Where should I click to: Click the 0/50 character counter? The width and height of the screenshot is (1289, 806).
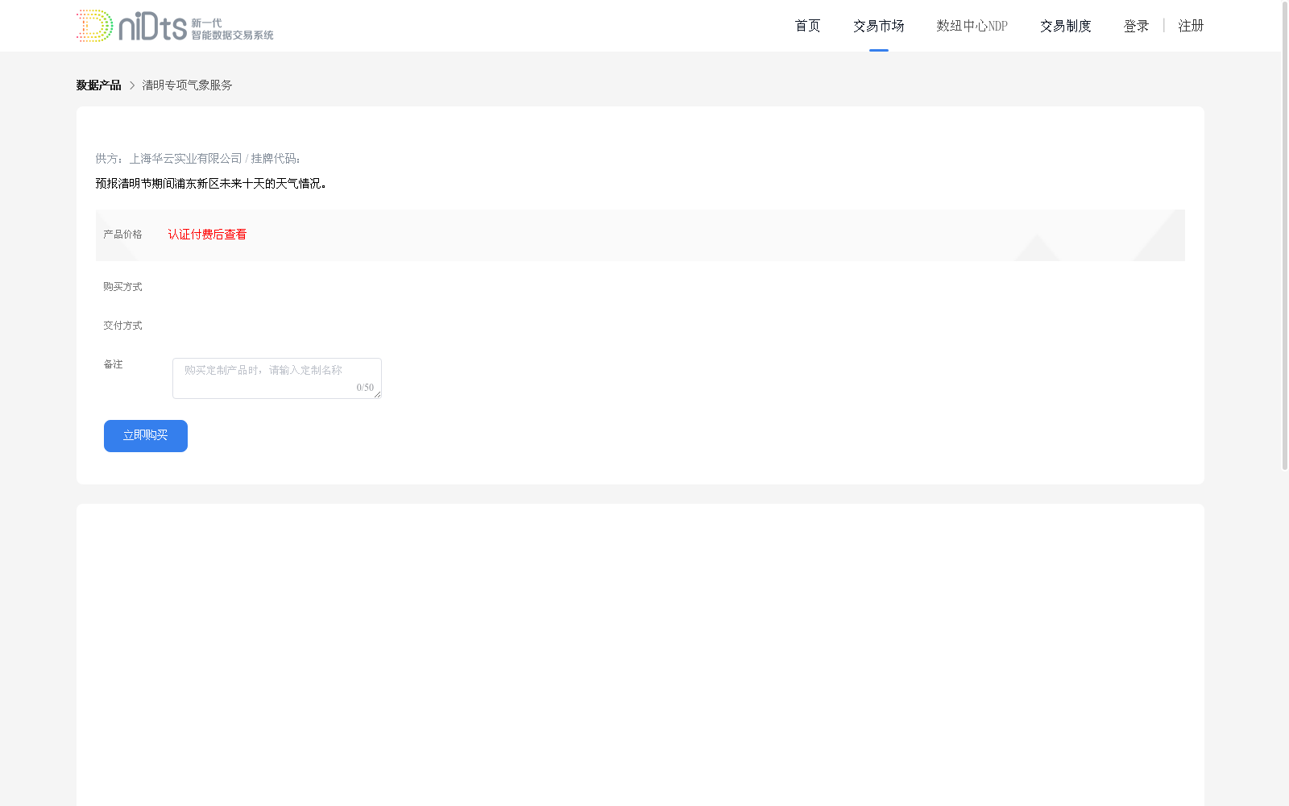coord(365,388)
